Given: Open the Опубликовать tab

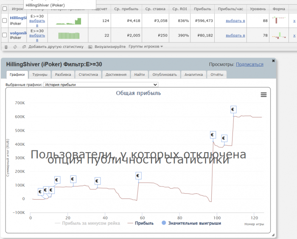Looking at the screenshot, I should click(165, 75).
